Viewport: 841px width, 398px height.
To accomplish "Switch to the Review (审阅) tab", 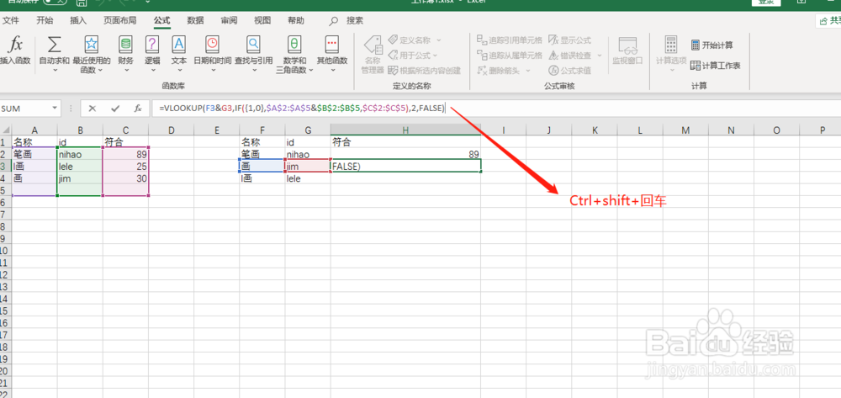I will (x=229, y=21).
